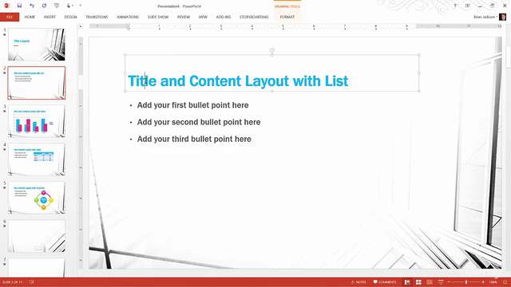
Task: Select slide 4 thumbnail with table
Action: 37,159
